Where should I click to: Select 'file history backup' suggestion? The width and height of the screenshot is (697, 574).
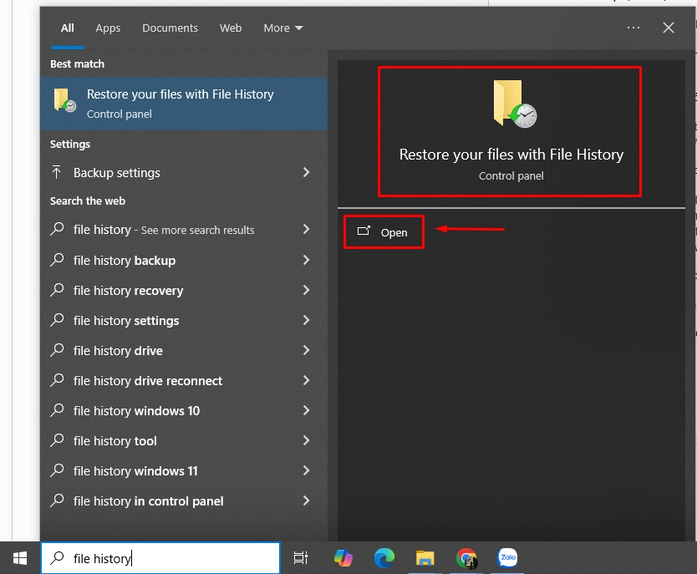pos(184,260)
